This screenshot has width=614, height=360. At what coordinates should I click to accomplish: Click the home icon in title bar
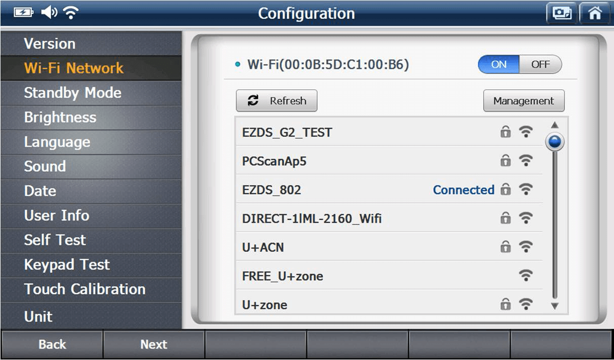pos(594,13)
